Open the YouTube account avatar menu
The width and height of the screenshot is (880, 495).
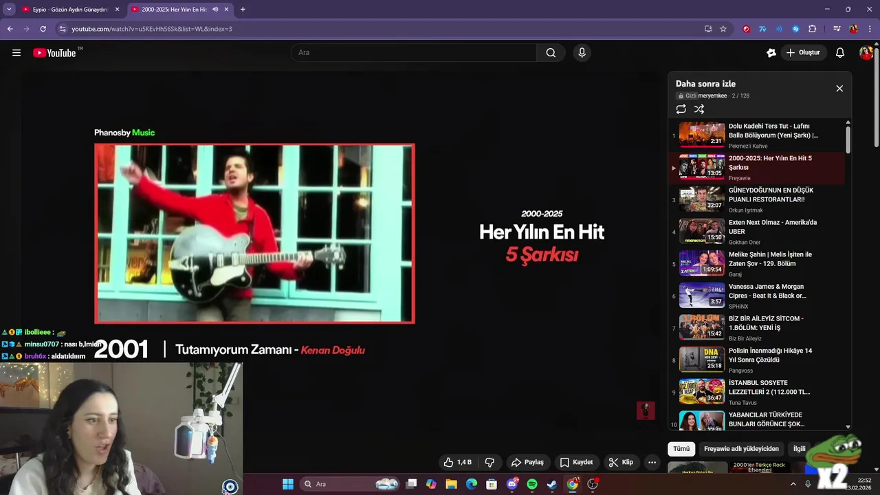pyautogui.click(x=866, y=53)
